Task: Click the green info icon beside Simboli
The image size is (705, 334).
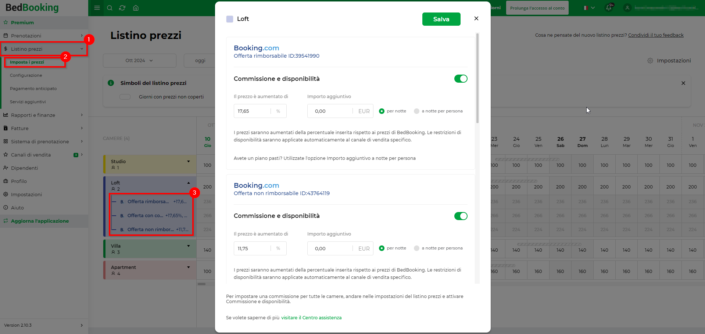Action: (111, 83)
